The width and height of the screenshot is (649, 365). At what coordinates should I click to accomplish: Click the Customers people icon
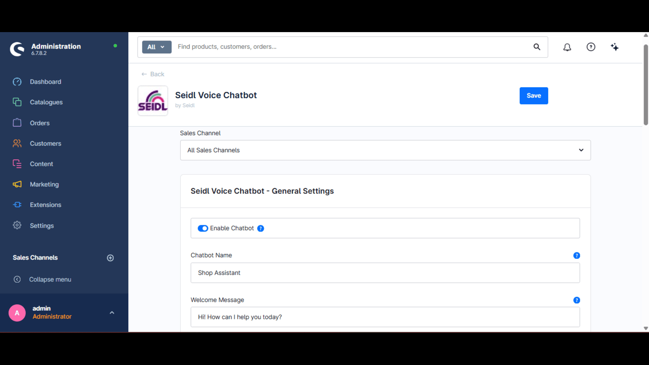17,143
